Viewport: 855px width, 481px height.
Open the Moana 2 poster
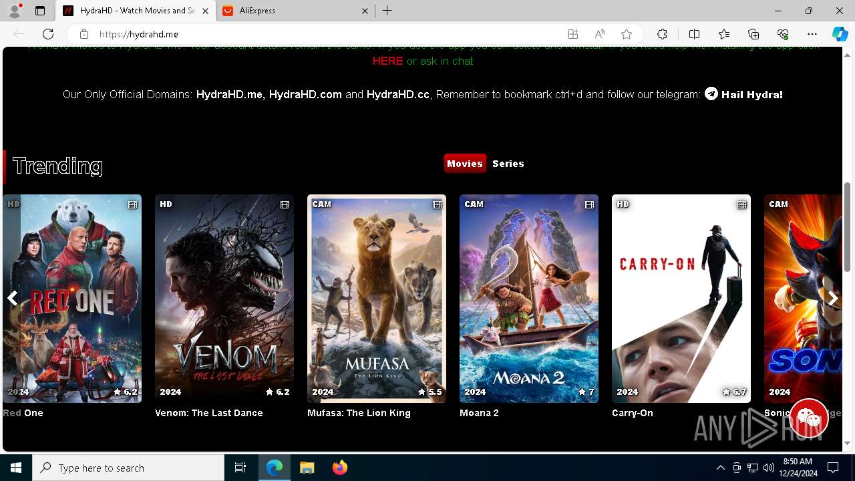pyautogui.click(x=529, y=299)
